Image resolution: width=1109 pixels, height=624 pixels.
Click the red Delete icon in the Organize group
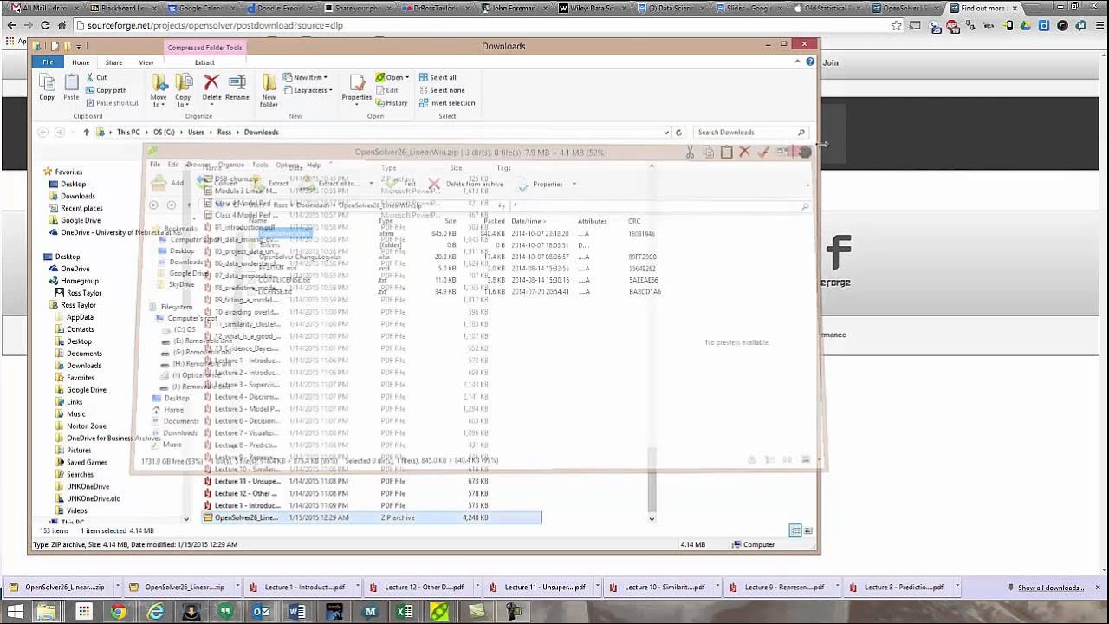pyautogui.click(x=211, y=82)
